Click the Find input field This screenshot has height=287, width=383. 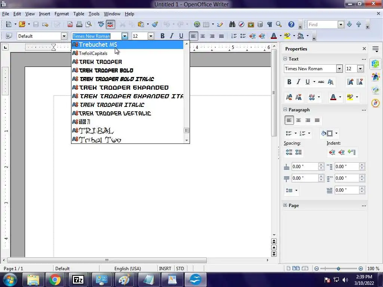[x=323, y=24]
